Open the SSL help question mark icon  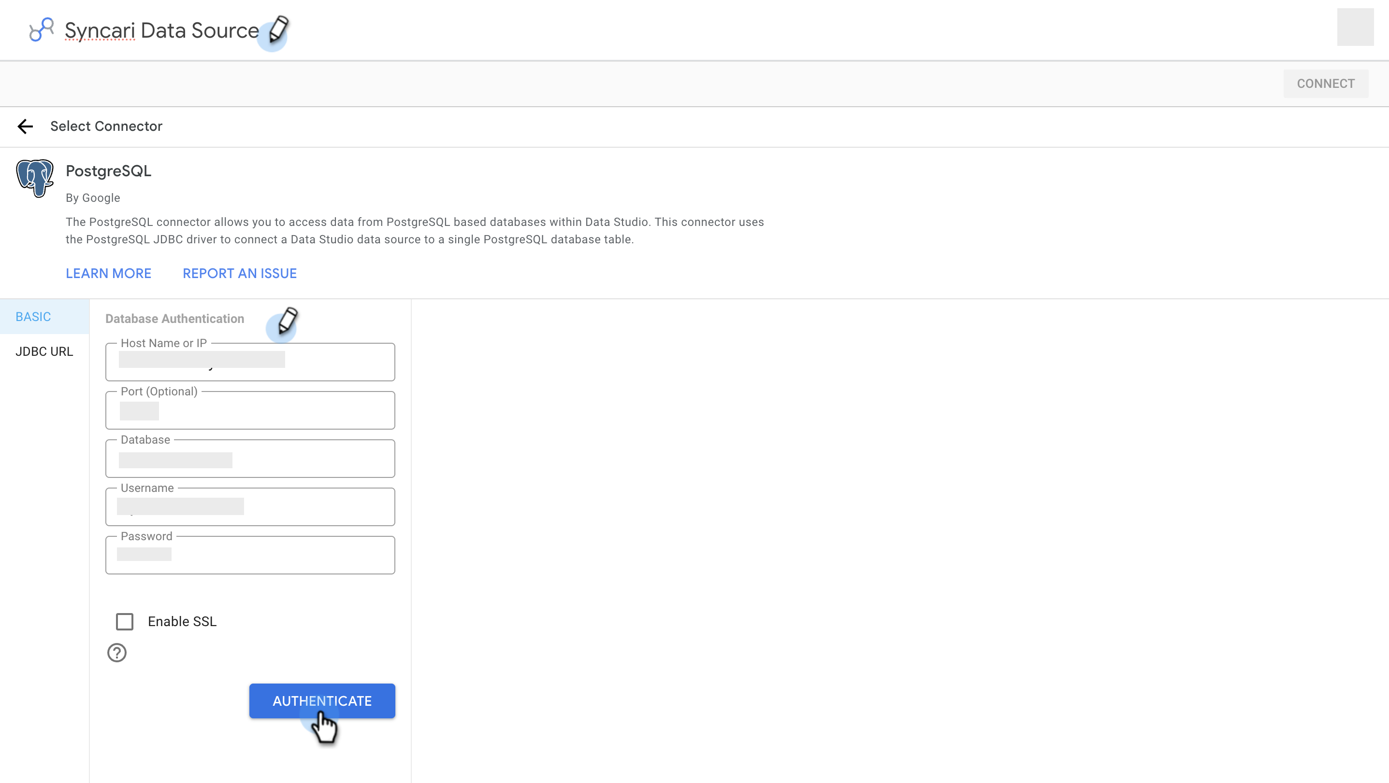pos(117,653)
